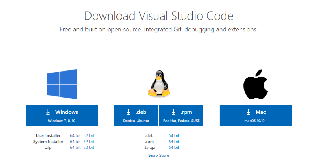This screenshot has height=164, width=322.
Task: Download the .rpm package for Red Hat, Fedora, SUSE
Action: click(x=181, y=116)
